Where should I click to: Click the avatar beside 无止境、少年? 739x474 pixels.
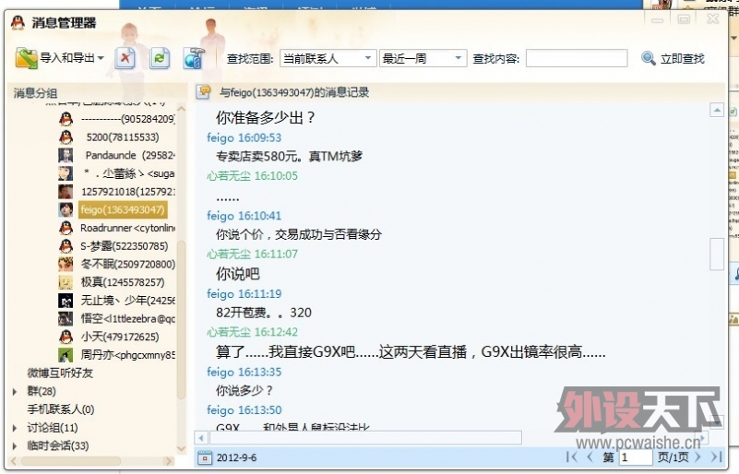[x=66, y=300]
